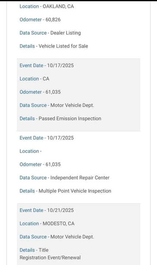Click odometer 61,035 in emission inspection event
This screenshot has height=265, width=157.
click(x=53, y=92)
